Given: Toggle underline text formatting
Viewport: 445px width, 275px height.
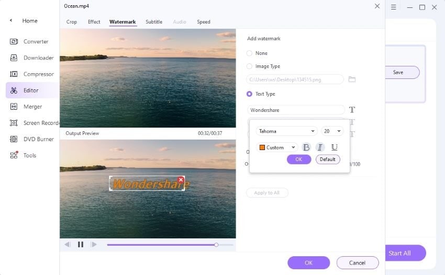Looking at the screenshot, I should coord(335,147).
